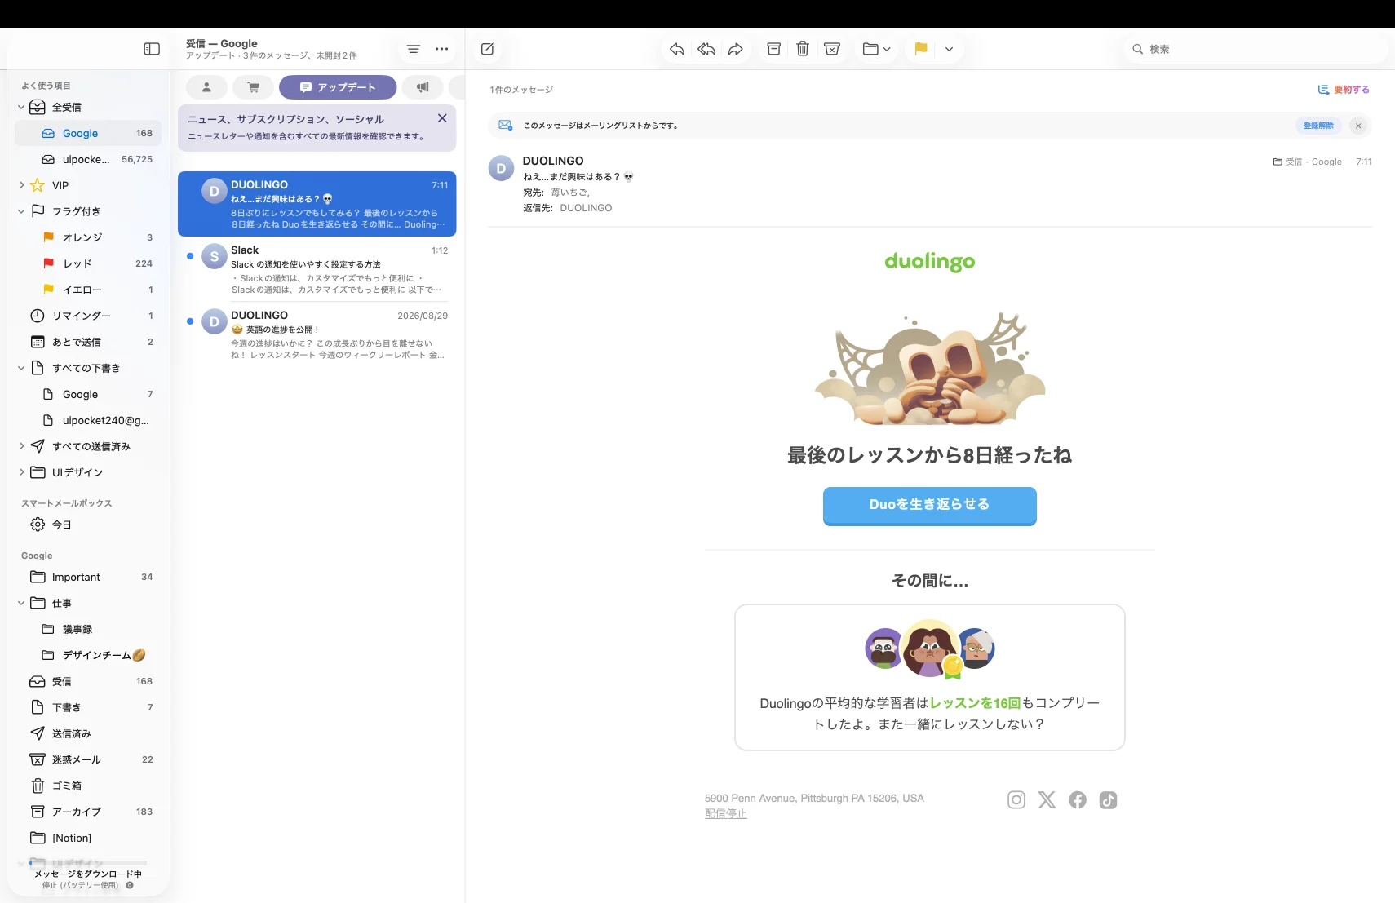Click the 配信停止 link
Screen dimensions: 1395x903
(x=726, y=814)
